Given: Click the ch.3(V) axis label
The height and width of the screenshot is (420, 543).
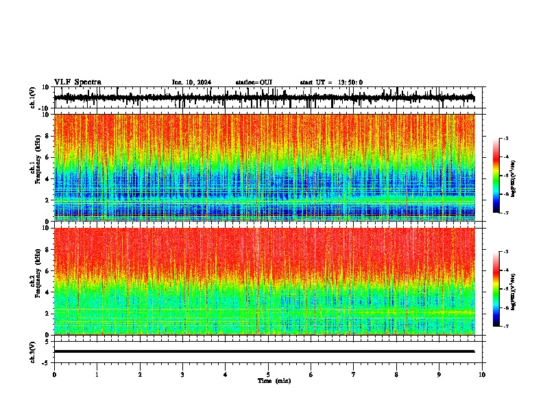Looking at the screenshot, I should (33, 352).
